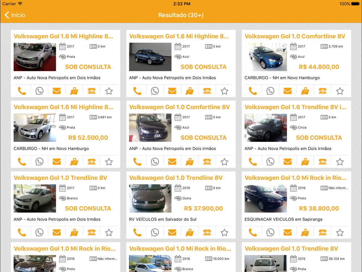Favorite the Cinza Gol 1.6 Trendline
362x272 pixels.
point(340,162)
